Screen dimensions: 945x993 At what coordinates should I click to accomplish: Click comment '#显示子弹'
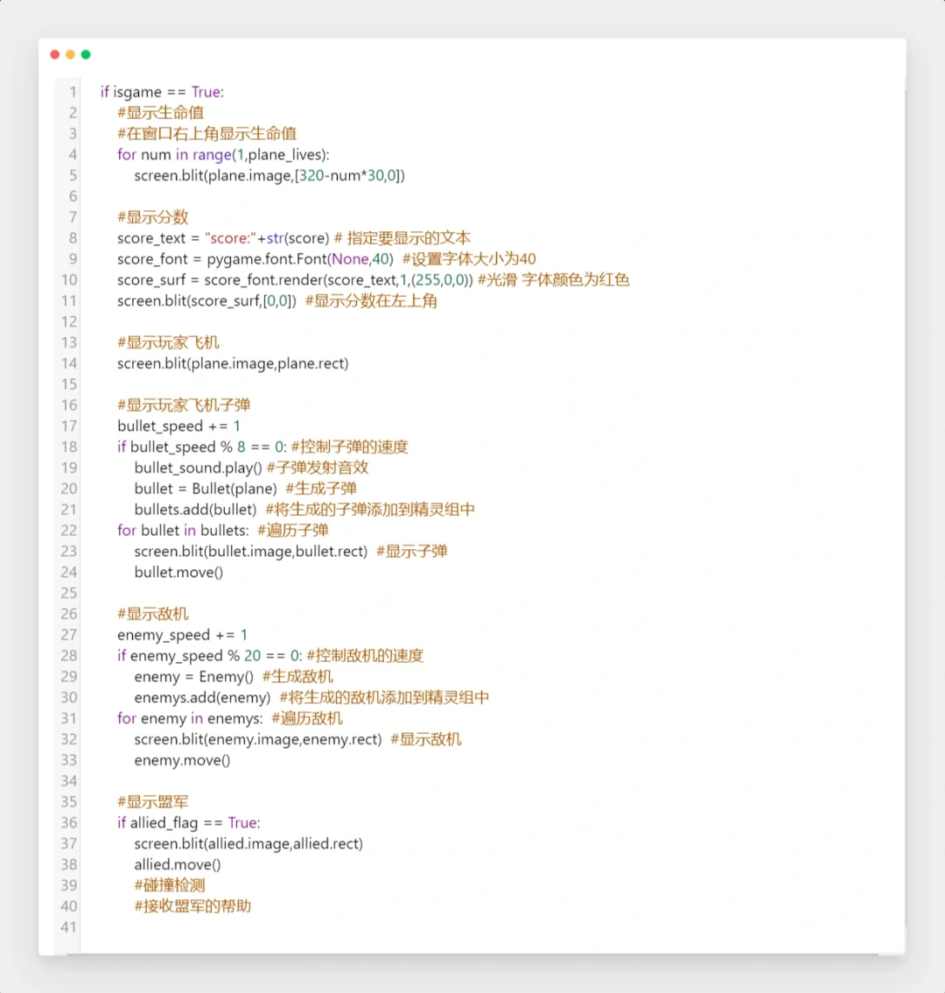[x=412, y=552]
